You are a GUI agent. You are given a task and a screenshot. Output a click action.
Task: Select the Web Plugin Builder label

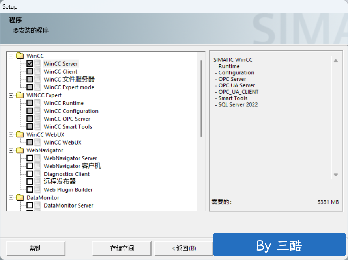click(x=68, y=190)
